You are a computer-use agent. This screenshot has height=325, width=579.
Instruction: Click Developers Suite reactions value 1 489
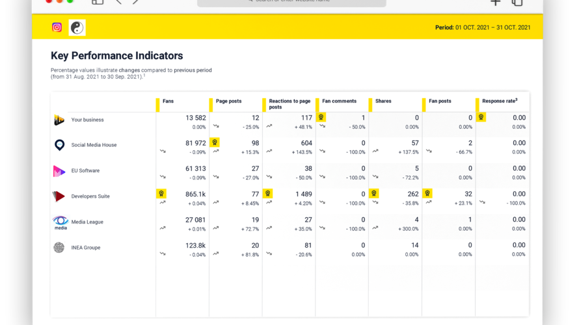click(x=304, y=194)
